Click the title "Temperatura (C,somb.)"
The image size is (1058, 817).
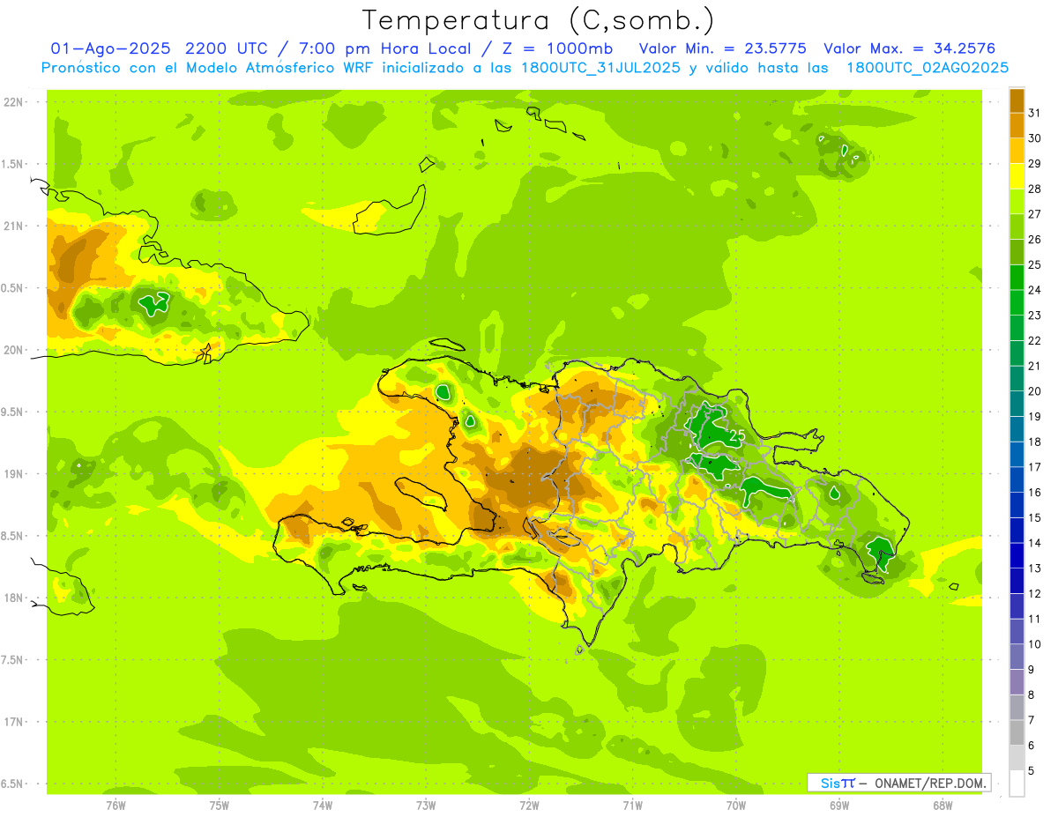pyautogui.click(x=537, y=19)
